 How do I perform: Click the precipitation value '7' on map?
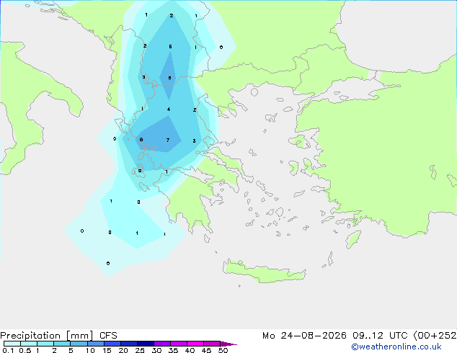[x=168, y=140]
